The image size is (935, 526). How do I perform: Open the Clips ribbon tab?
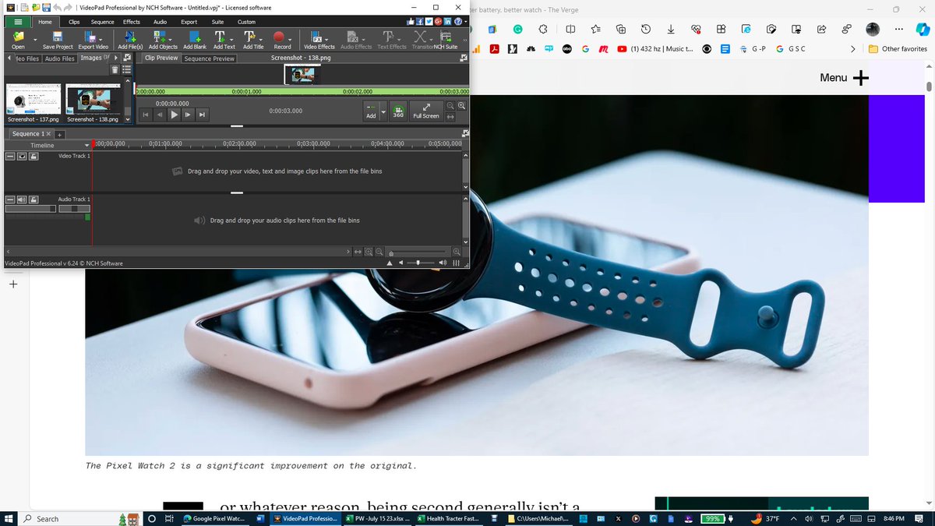point(74,22)
